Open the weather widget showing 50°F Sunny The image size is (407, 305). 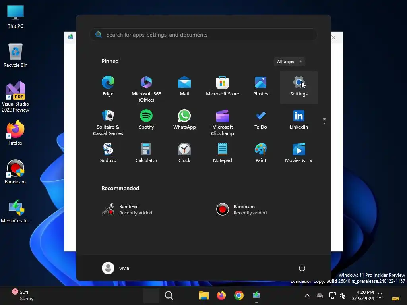23,295
